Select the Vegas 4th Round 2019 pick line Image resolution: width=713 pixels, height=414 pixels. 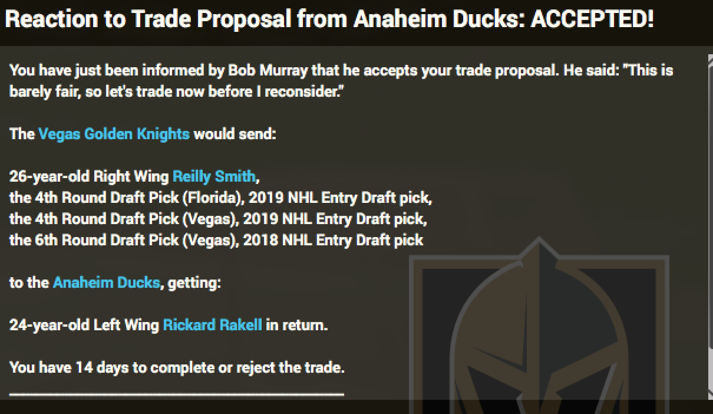coord(218,219)
